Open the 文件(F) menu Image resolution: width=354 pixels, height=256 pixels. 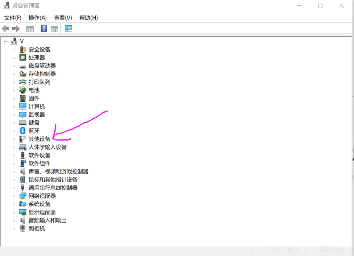point(13,18)
